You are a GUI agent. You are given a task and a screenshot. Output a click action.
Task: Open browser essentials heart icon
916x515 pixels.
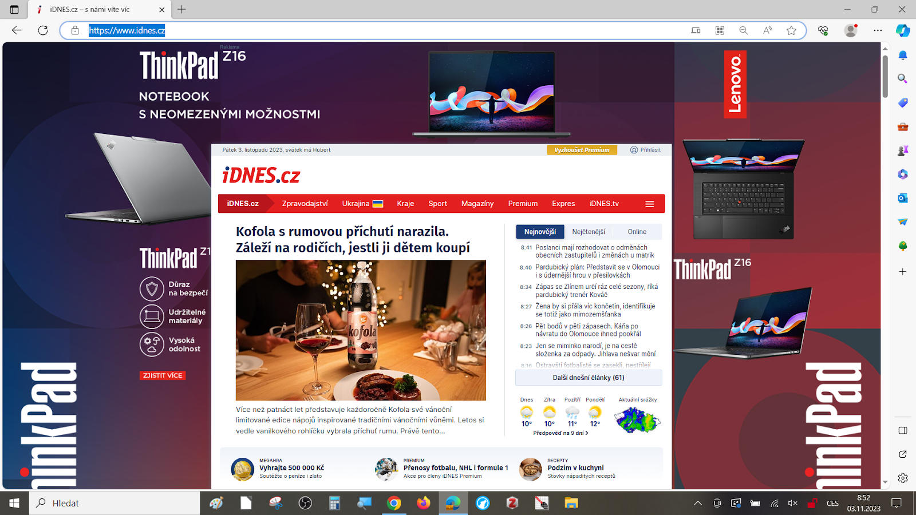[823, 30]
